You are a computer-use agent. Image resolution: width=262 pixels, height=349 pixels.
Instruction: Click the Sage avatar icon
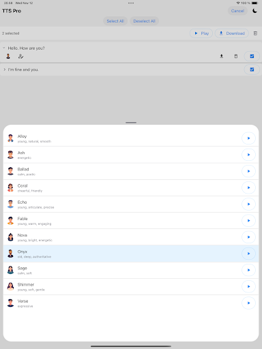click(10, 270)
